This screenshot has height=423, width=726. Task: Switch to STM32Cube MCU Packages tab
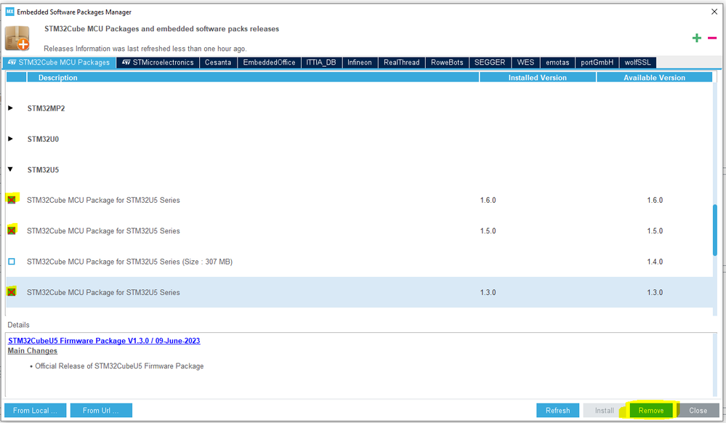click(x=60, y=63)
